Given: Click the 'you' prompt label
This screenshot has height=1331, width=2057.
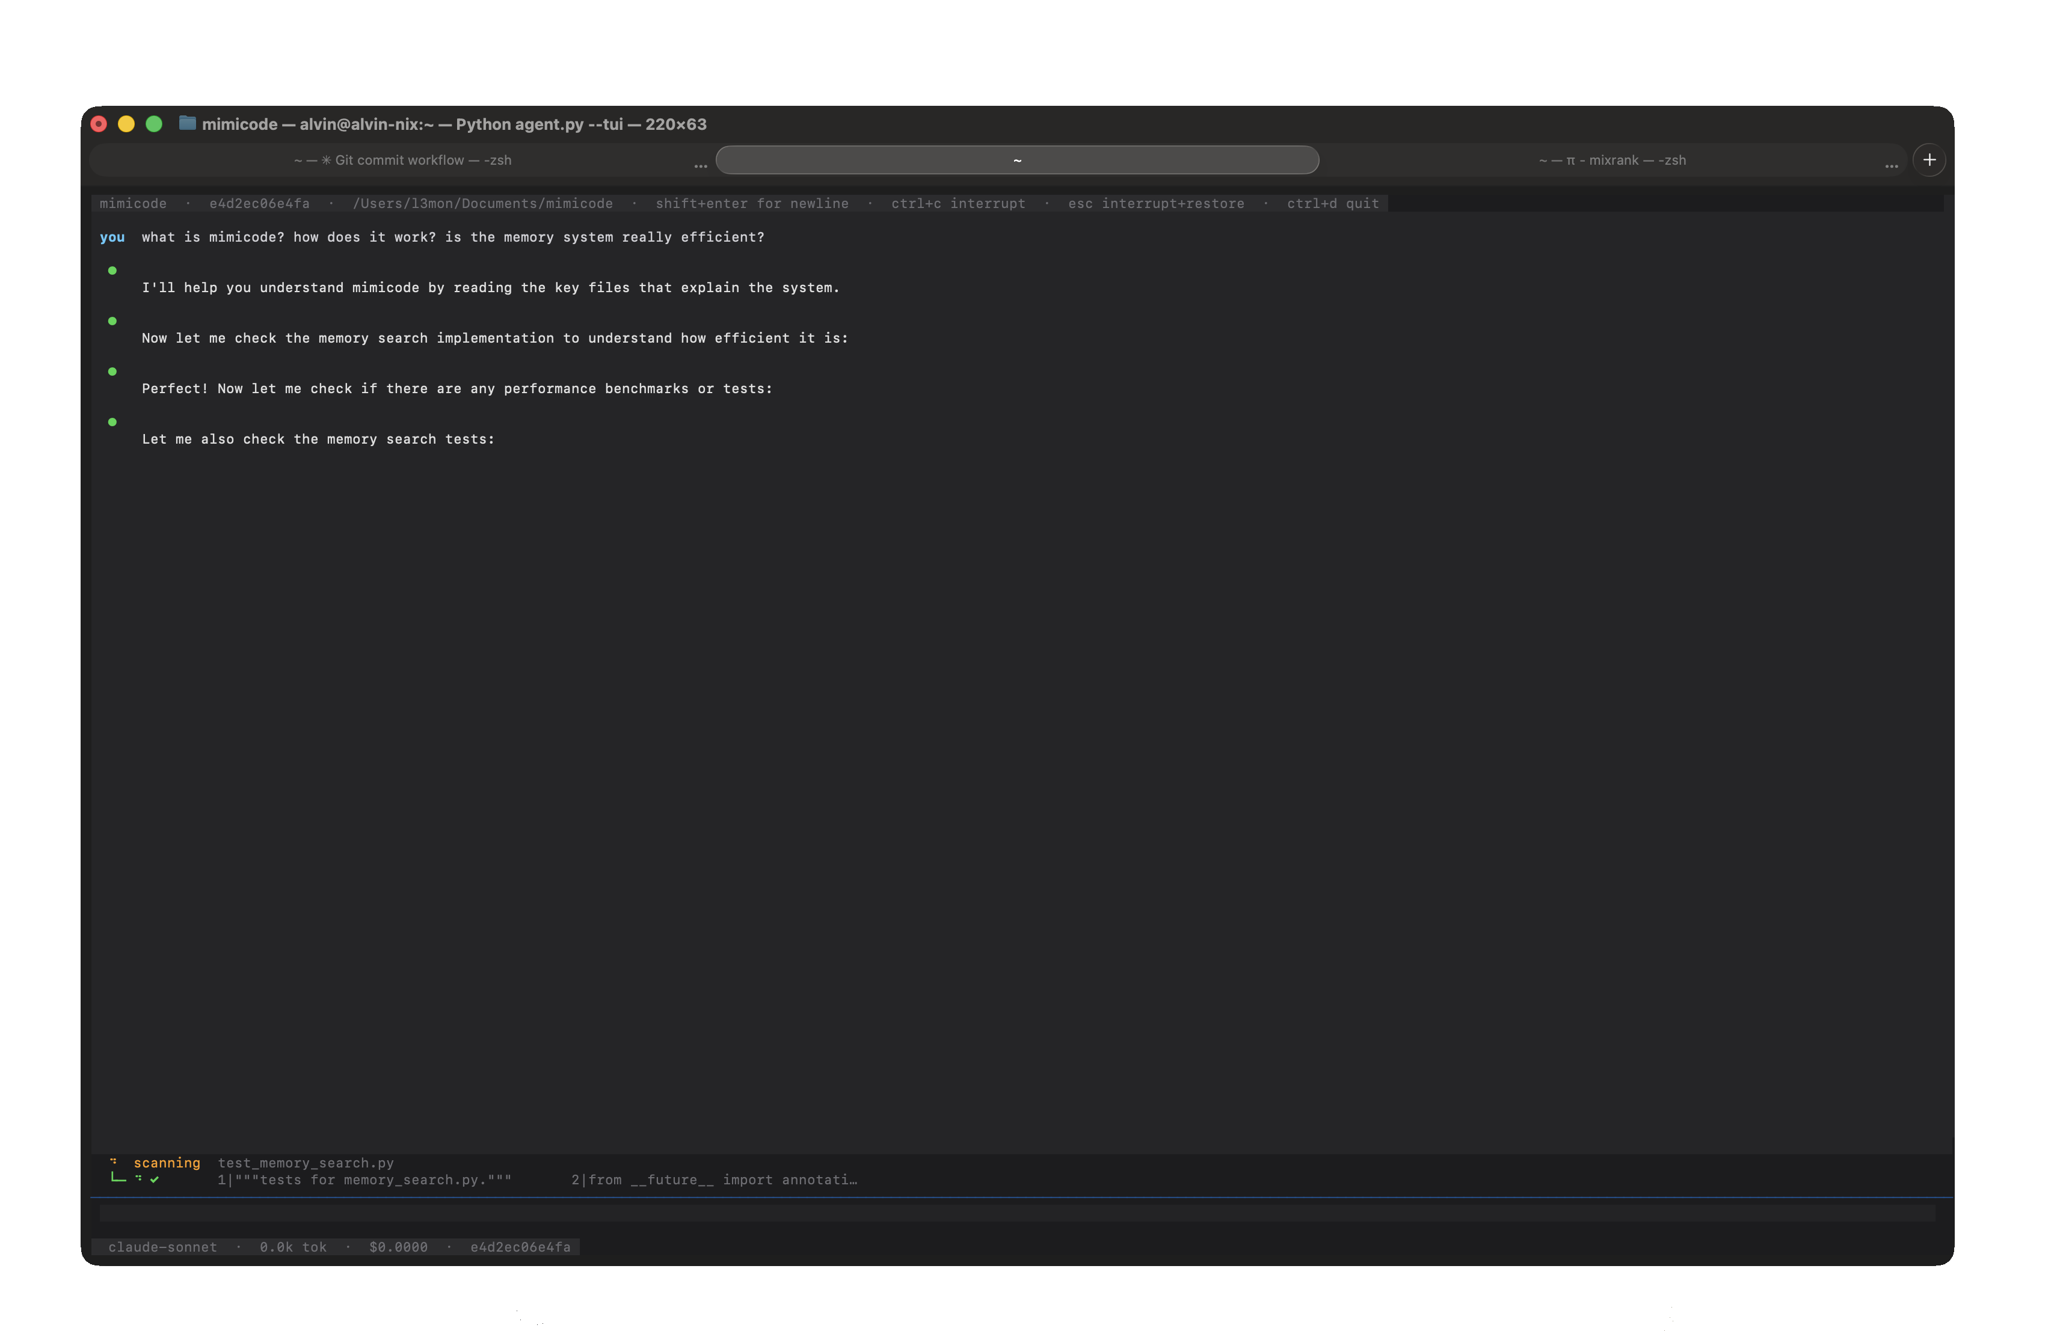Looking at the screenshot, I should 112,237.
